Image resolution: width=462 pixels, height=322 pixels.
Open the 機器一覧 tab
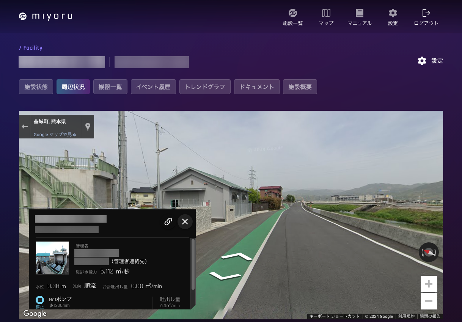[x=110, y=87]
